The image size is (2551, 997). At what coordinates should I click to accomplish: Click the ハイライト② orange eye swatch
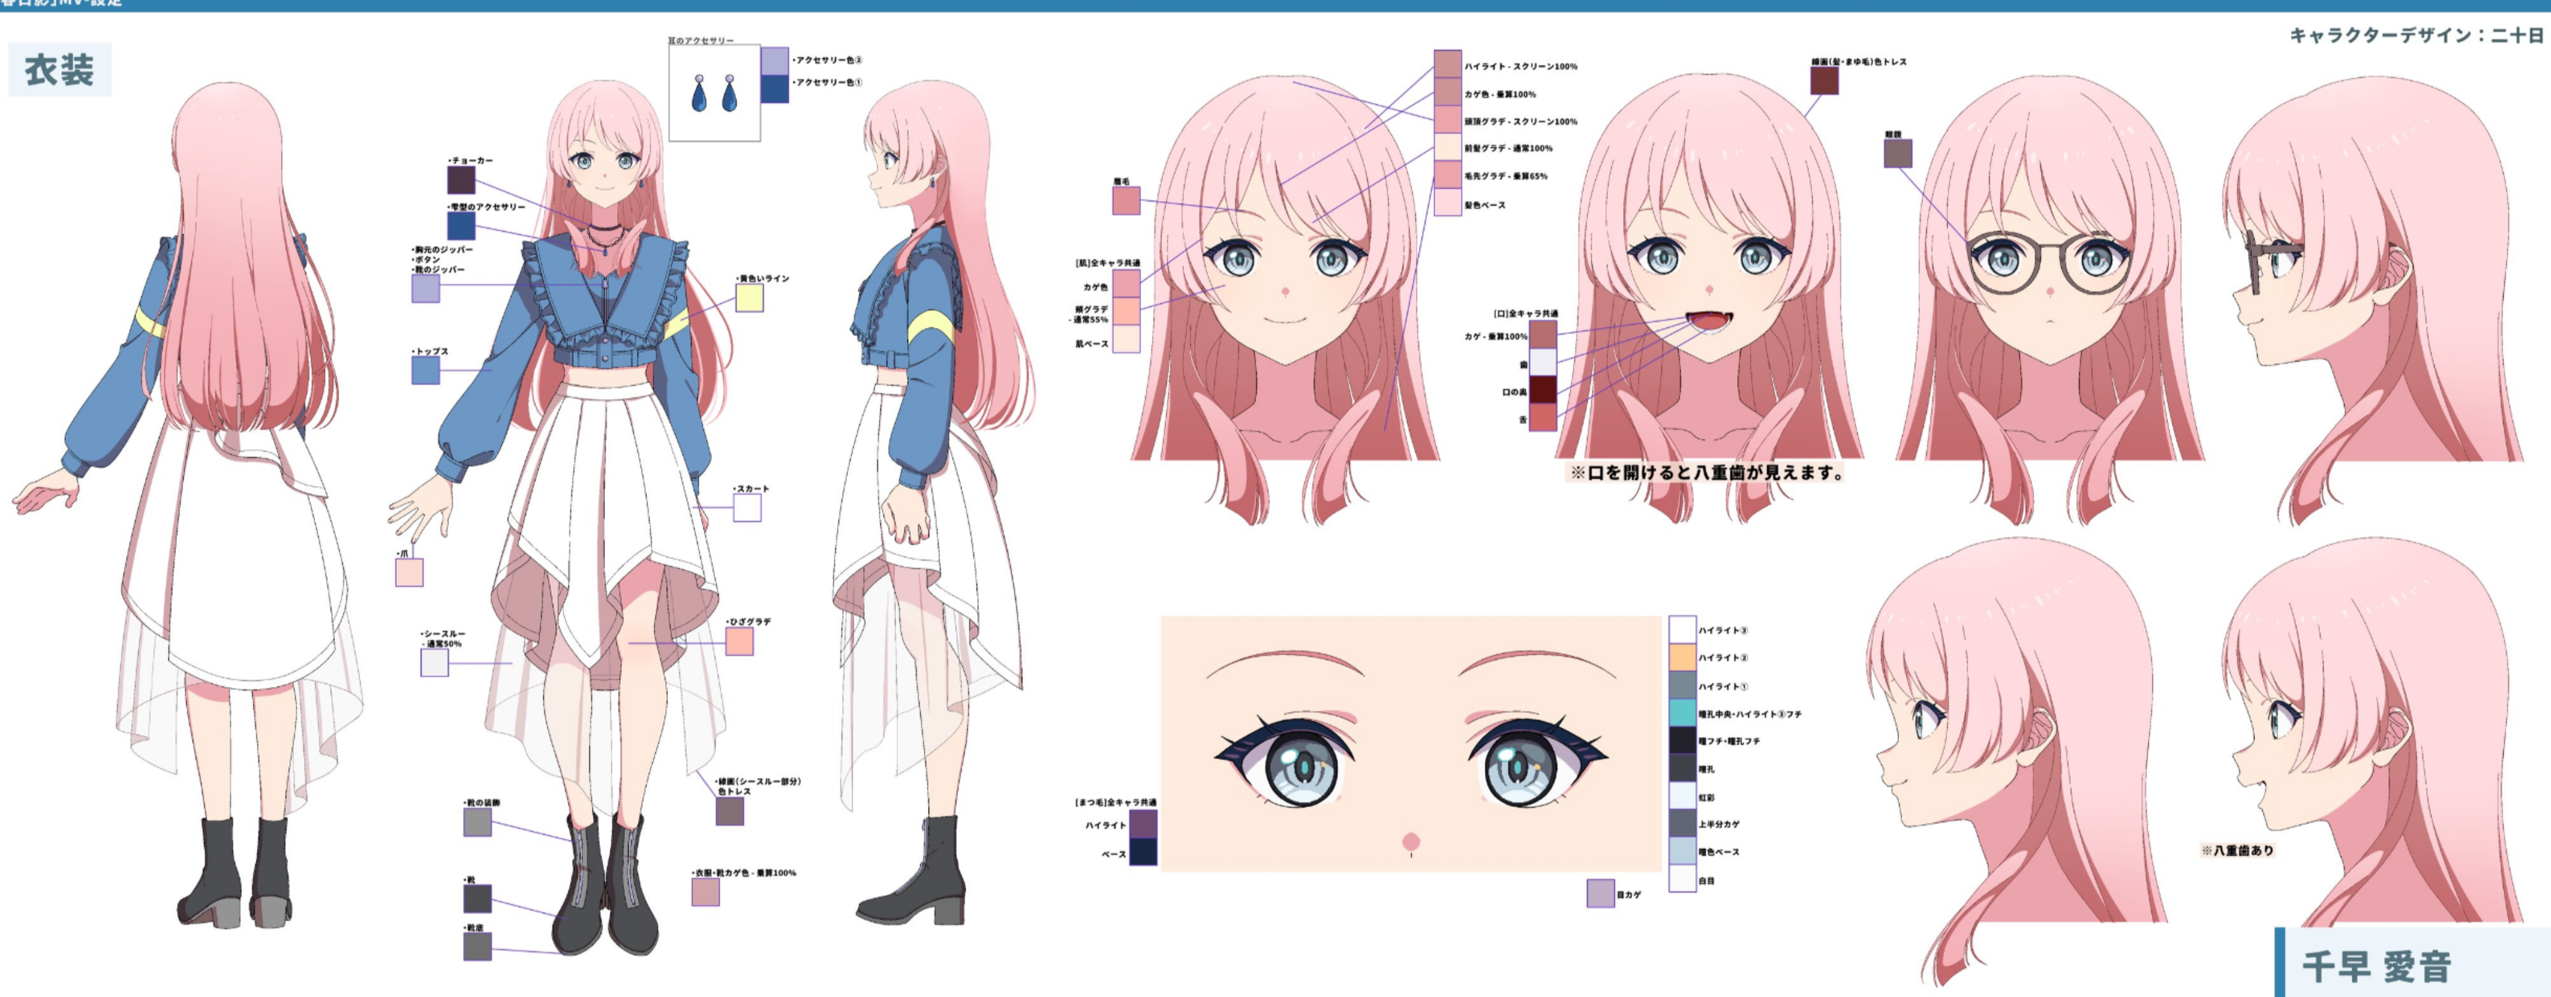pos(1682,657)
